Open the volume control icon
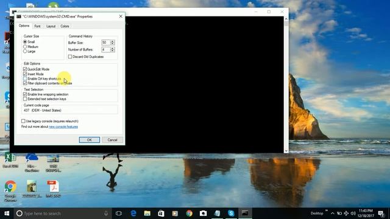This screenshot has height=219, width=390. pos(353,214)
